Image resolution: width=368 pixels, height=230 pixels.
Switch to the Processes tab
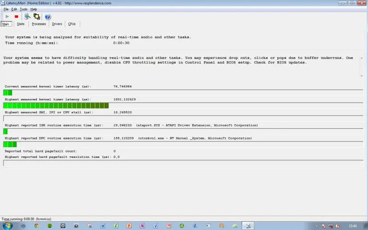tap(39, 24)
